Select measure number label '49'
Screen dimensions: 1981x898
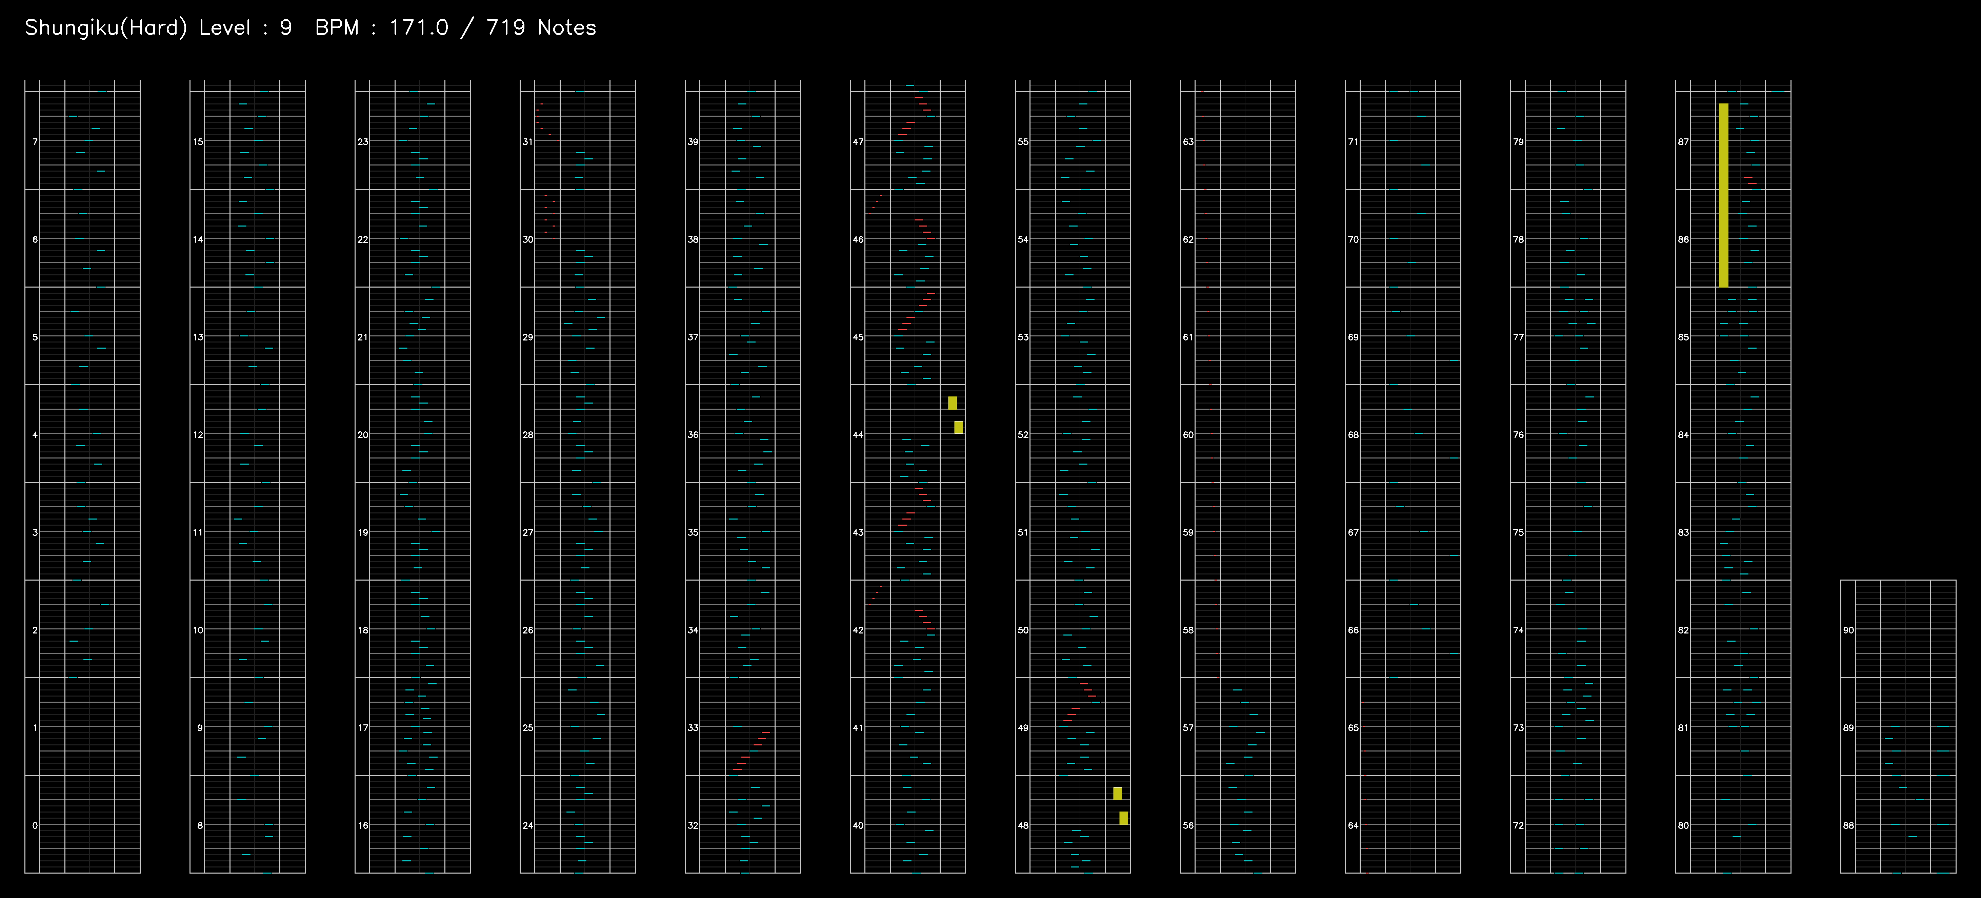(1023, 728)
